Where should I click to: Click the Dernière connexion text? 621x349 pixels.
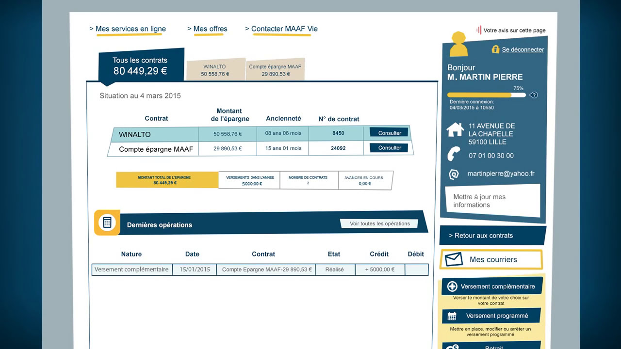(472, 105)
